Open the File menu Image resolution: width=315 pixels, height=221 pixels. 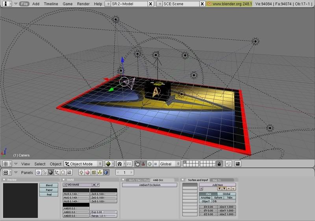pyautogui.click(x=24, y=4)
